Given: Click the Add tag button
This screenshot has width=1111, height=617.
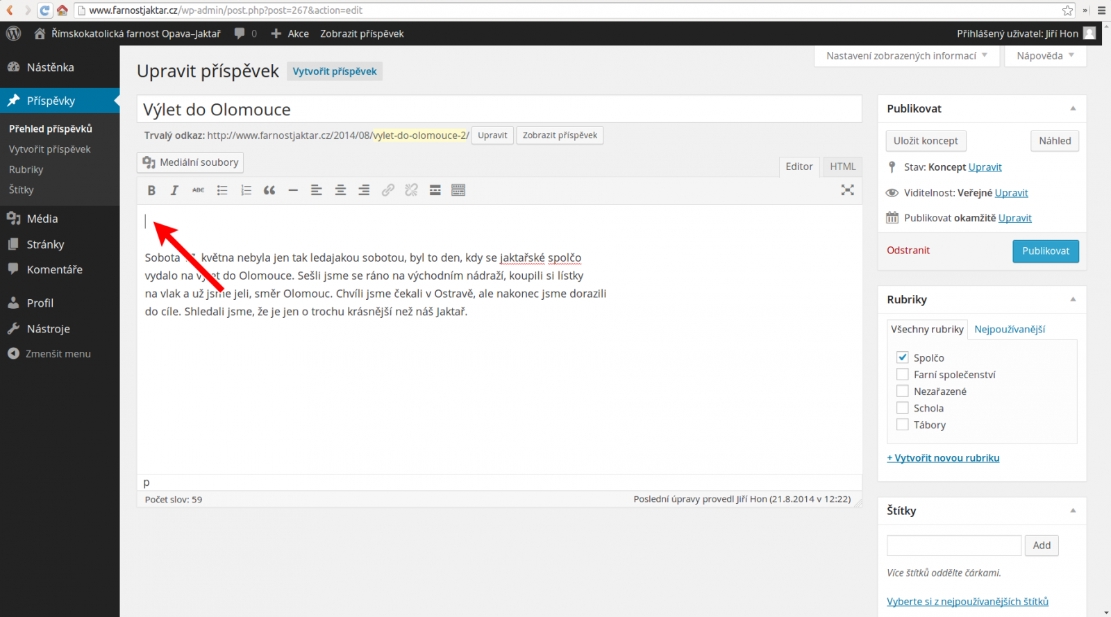Looking at the screenshot, I should (x=1042, y=546).
